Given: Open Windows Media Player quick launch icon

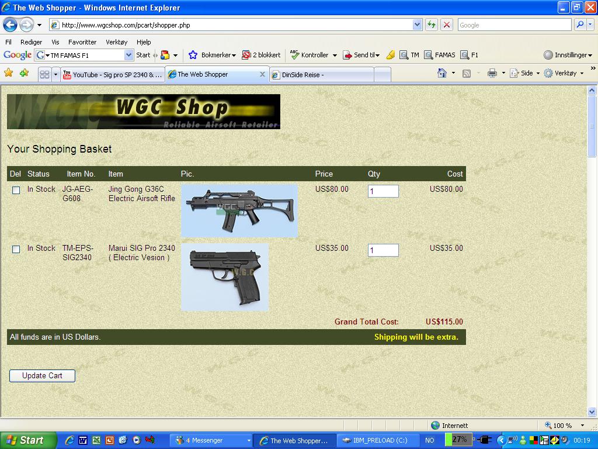Looking at the screenshot, I should (x=137, y=440).
